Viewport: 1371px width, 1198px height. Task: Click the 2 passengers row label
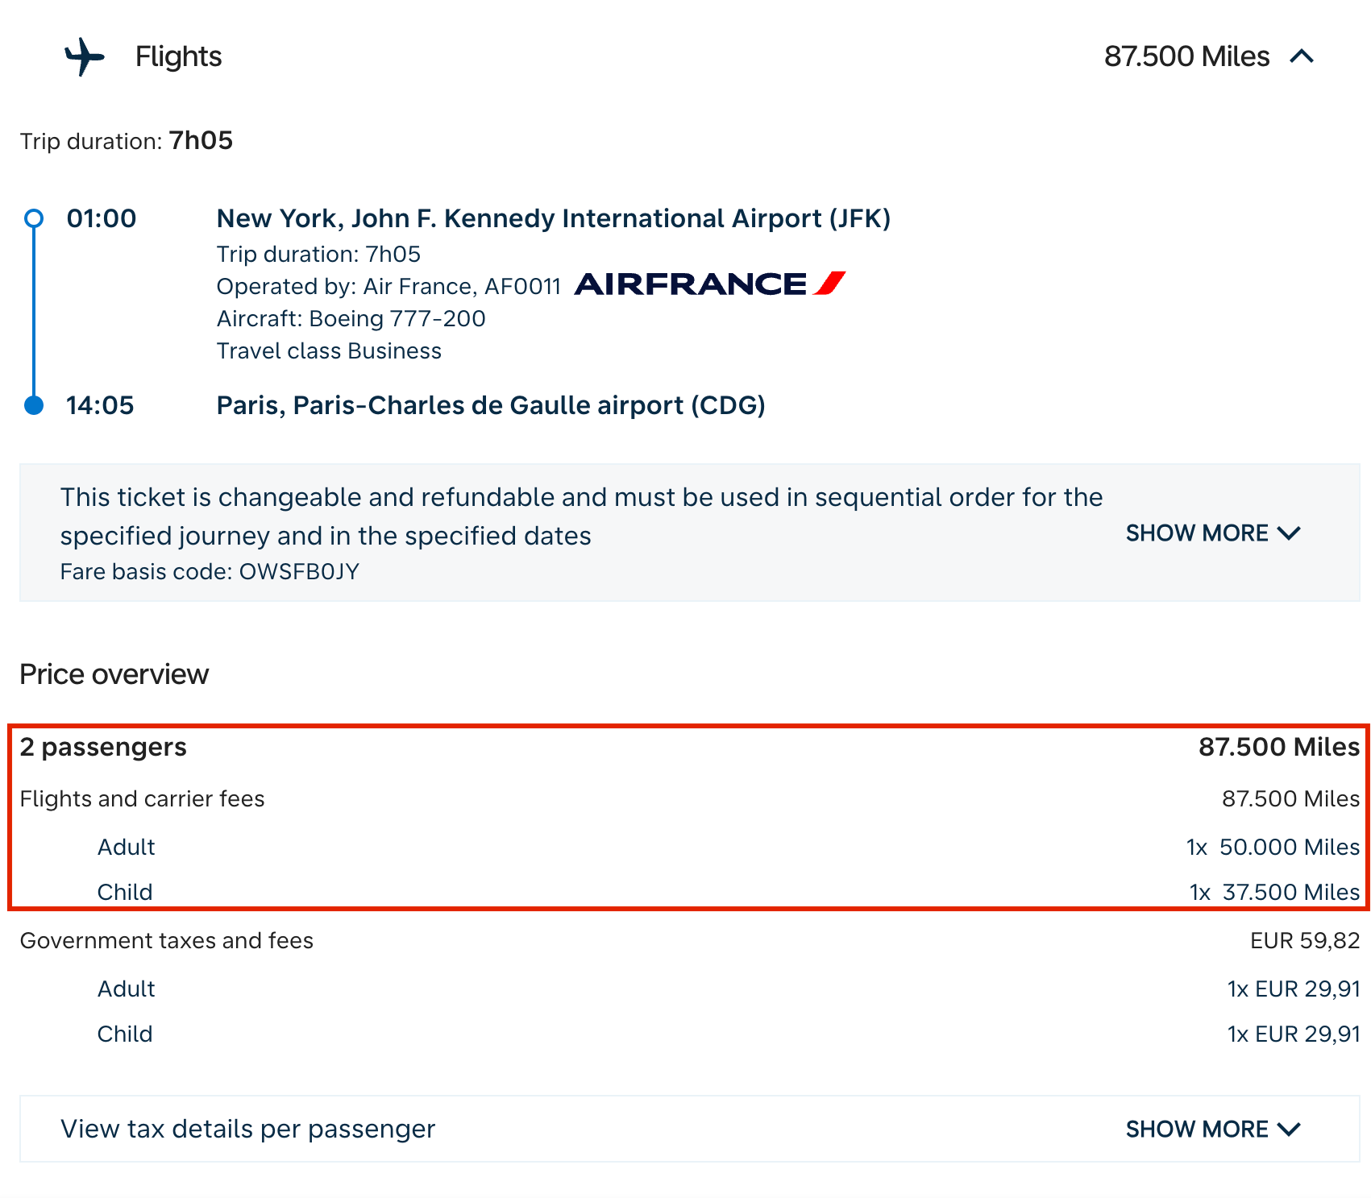103,747
